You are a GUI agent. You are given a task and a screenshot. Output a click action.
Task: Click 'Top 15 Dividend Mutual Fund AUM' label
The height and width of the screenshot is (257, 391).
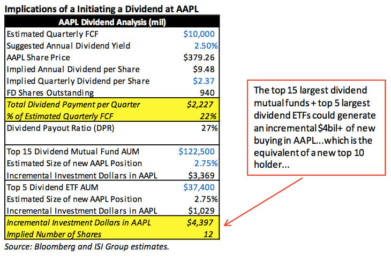click(73, 152)
